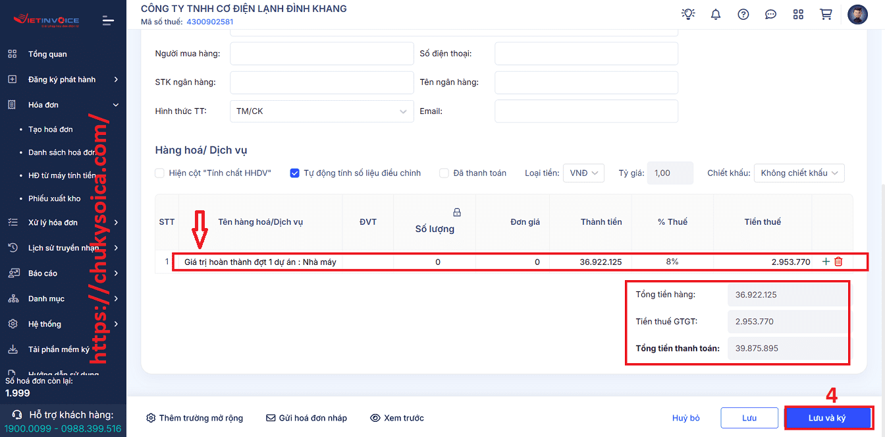The height and width of the screenshot is (437, 885).
Task: Open the shopping cart icon
Action: point(826,14)
